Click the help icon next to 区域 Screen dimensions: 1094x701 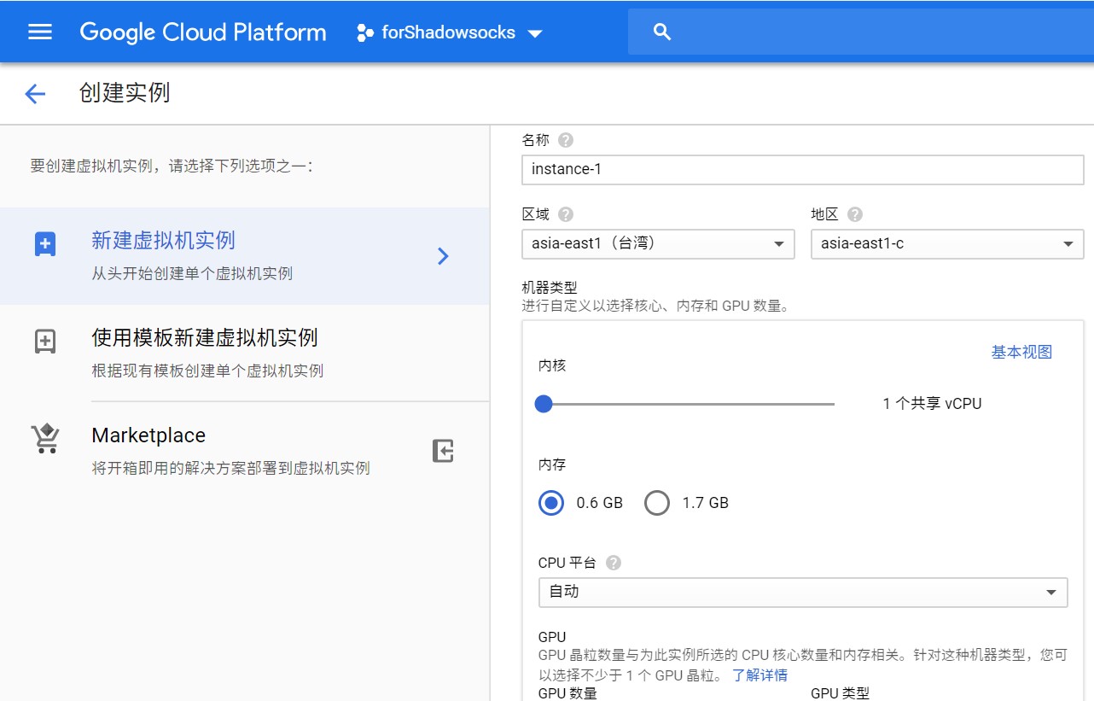click(x=565, y=214)
